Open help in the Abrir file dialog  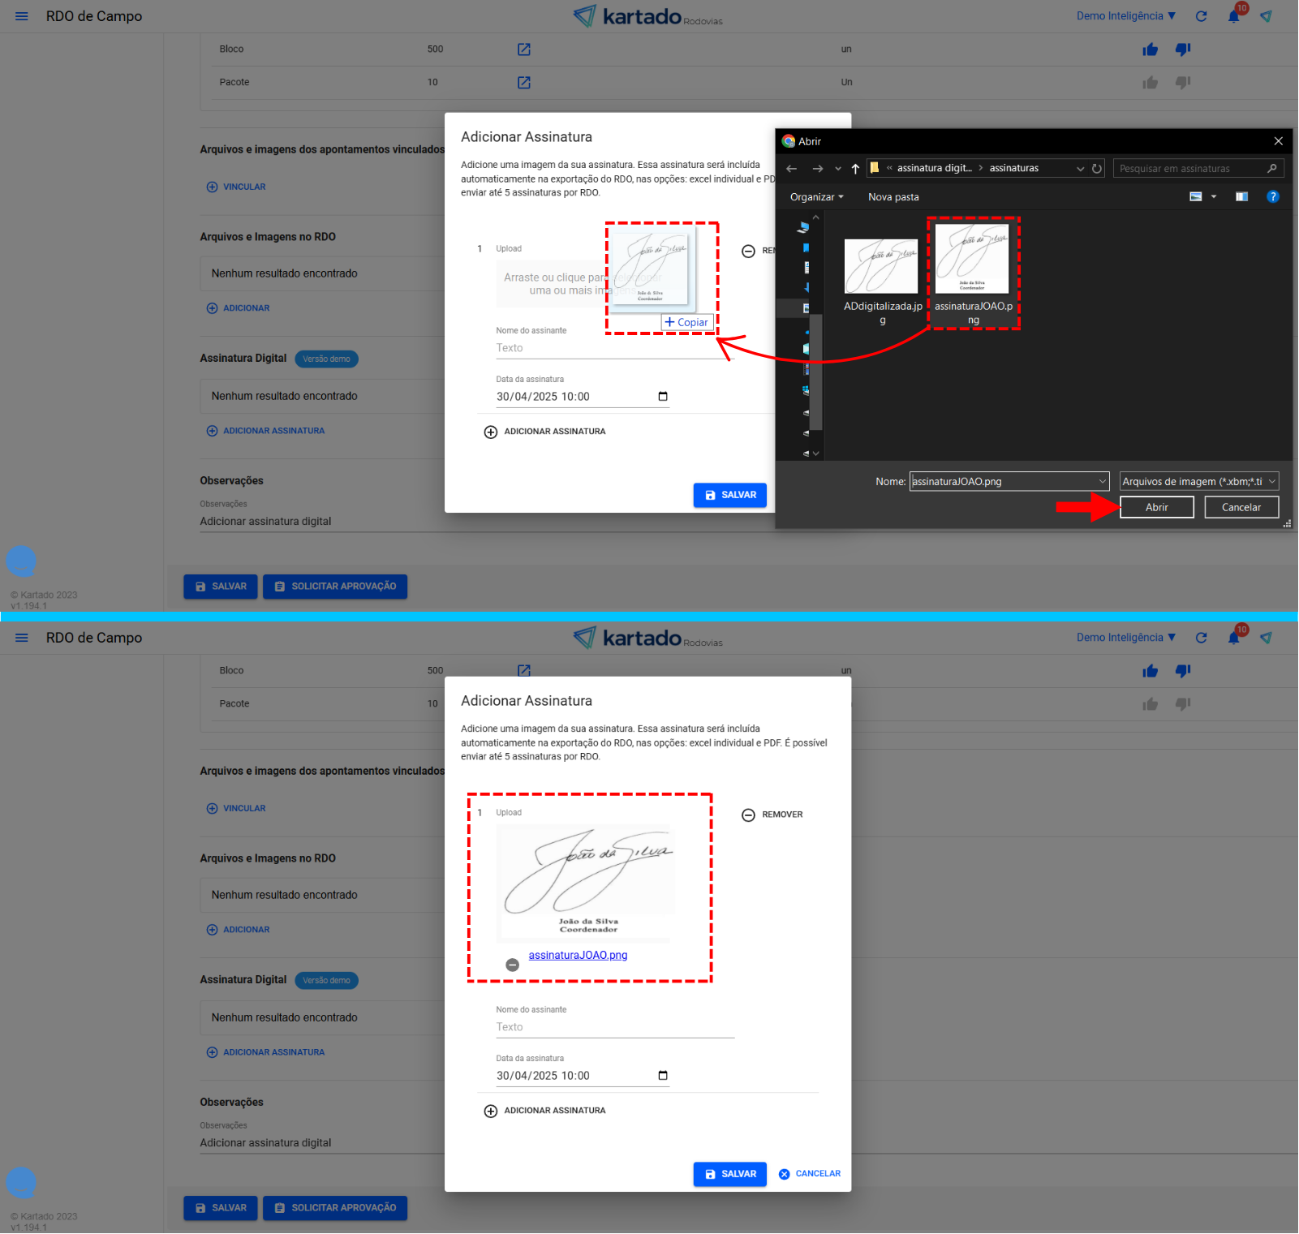tap(1272, 197)
